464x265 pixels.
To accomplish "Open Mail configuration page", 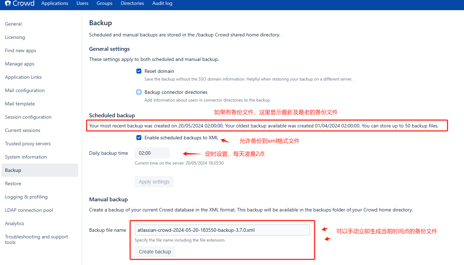I will [25, 90].
